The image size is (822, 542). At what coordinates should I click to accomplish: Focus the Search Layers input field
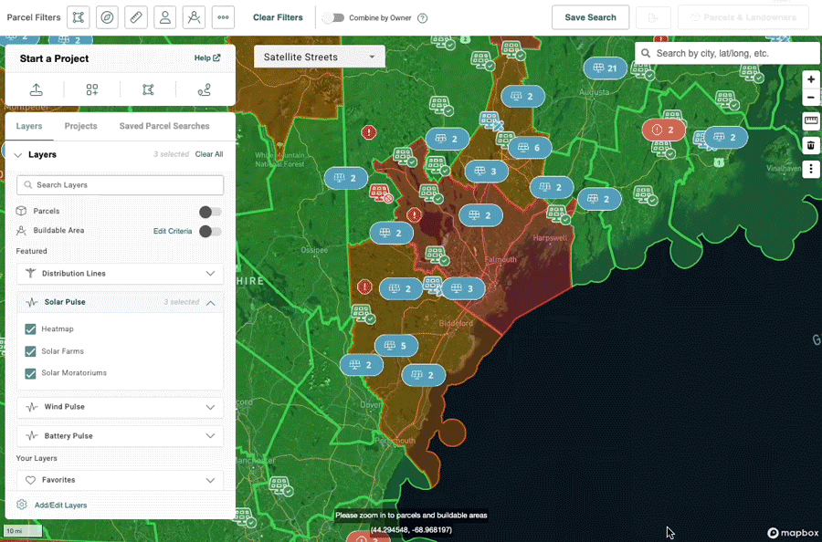tap(120, 185)
